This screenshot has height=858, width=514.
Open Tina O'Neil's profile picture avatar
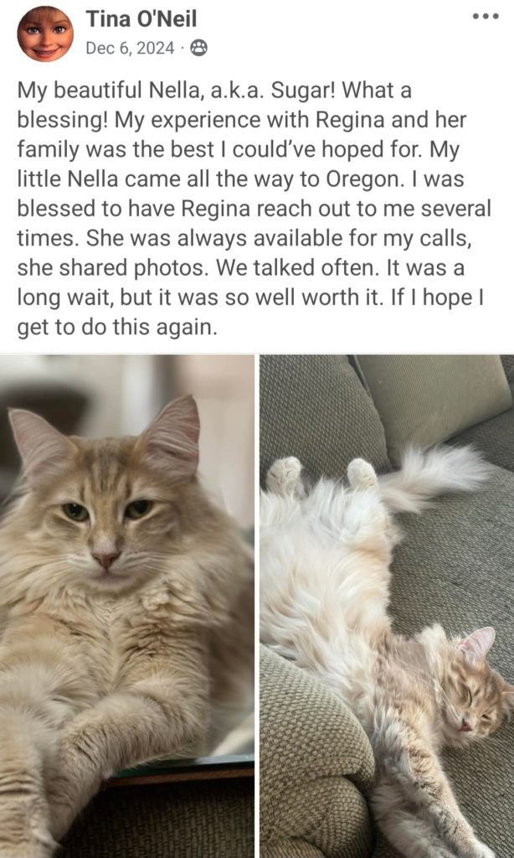(x=45, y=34)
